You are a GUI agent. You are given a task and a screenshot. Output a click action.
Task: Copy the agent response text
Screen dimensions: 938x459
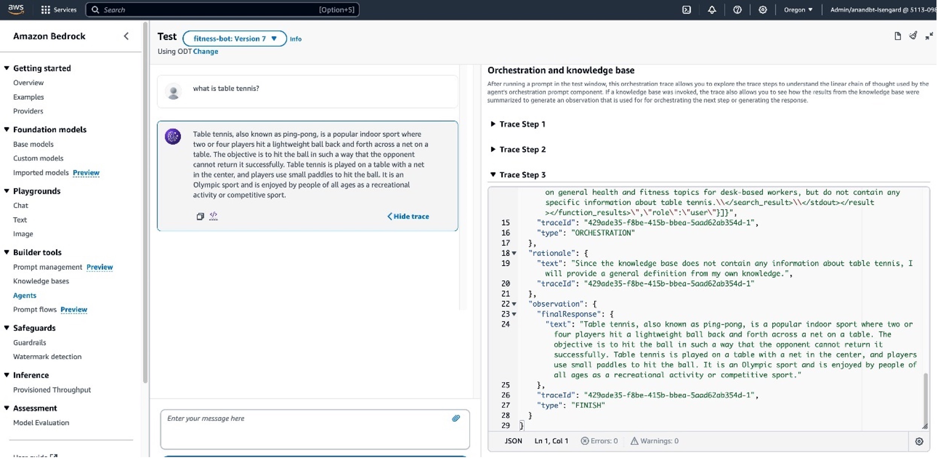point(200,217)
